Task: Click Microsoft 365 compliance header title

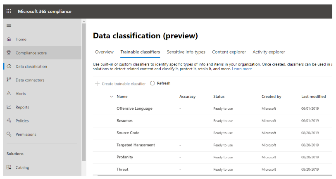Action: click(45, 11)
